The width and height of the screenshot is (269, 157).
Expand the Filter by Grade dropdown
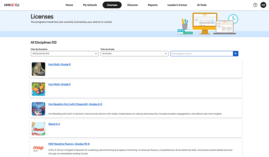(134, 54)
